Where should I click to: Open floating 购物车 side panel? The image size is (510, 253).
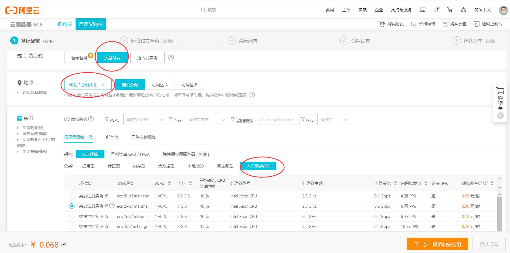[x=500, y=103]
